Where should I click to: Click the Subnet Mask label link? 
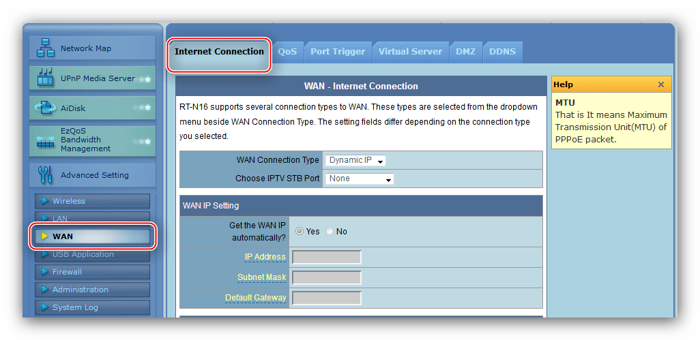tap(261, 277)
